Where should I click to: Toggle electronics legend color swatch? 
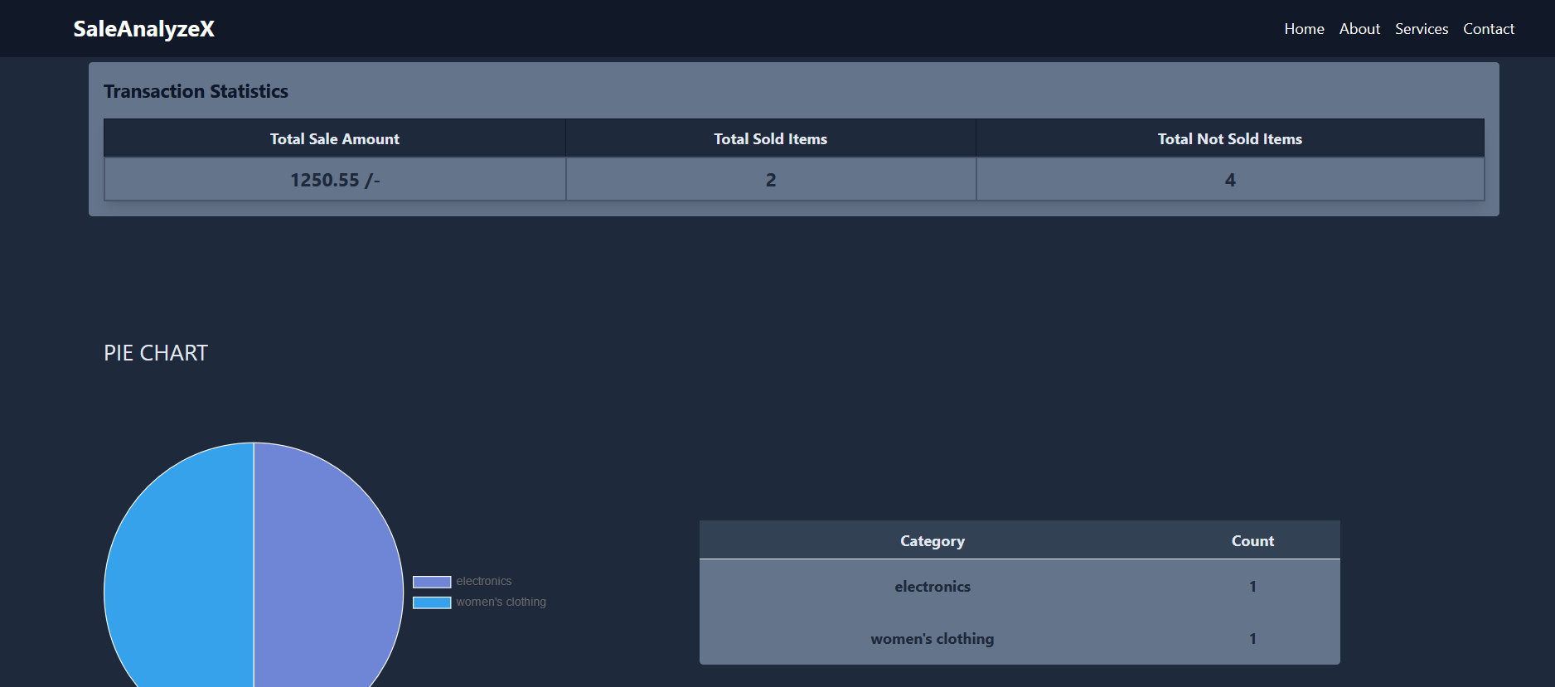(432, 582)
